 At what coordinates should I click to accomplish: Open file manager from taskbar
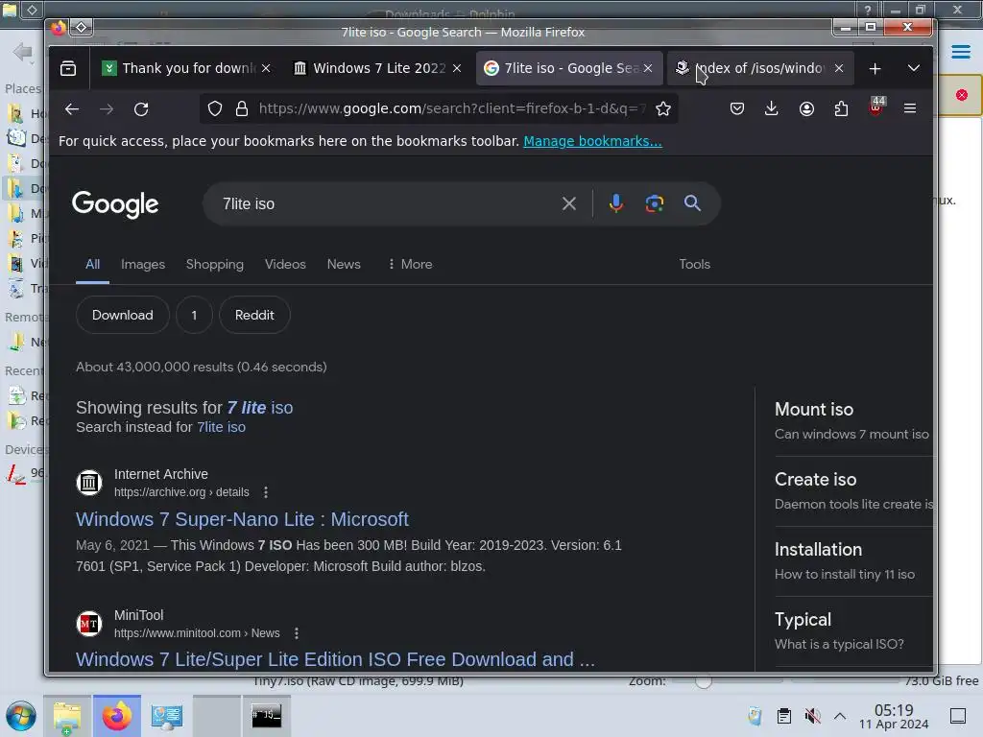coord(67,716)
